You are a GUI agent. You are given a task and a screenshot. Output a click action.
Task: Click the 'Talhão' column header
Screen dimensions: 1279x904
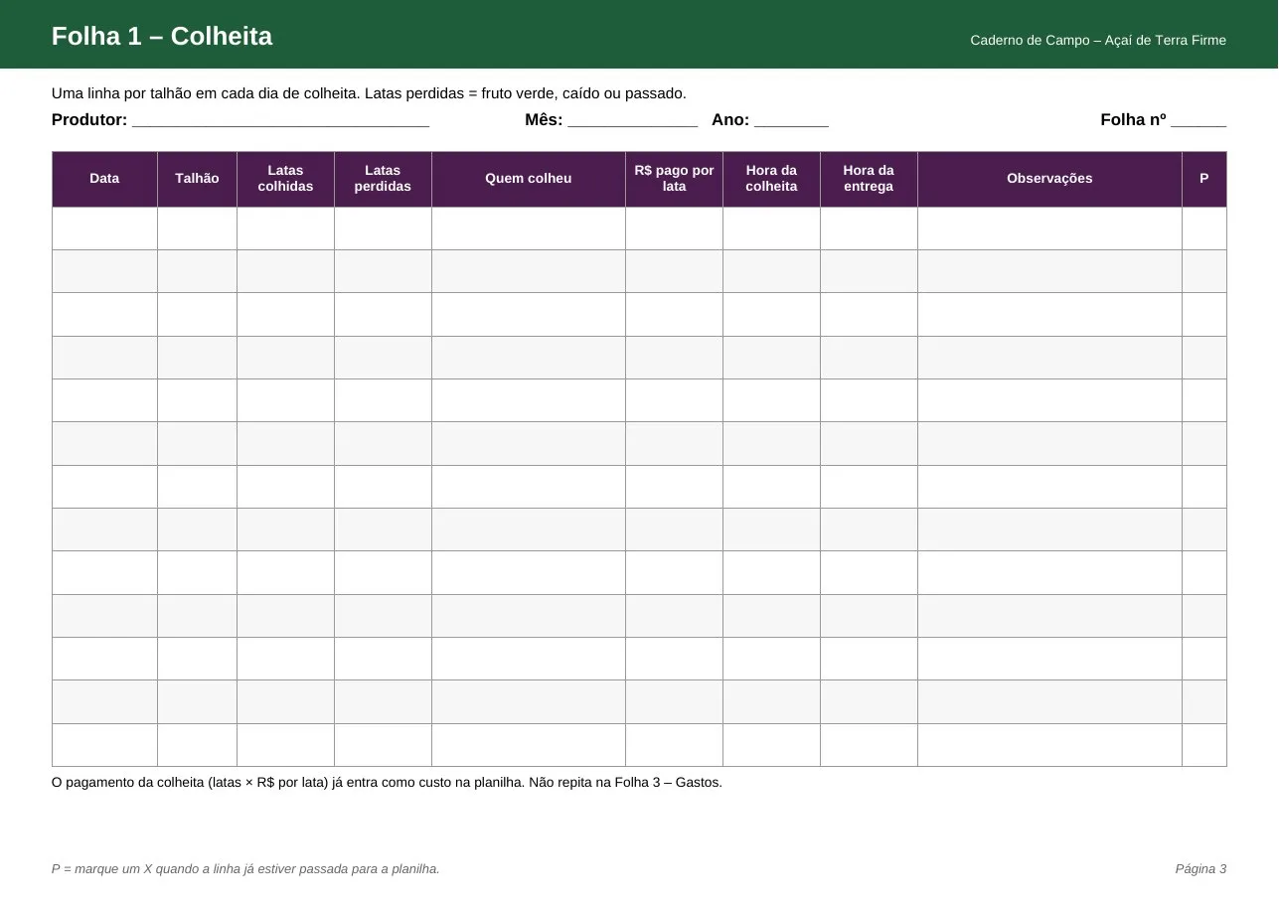click(197, 179)
